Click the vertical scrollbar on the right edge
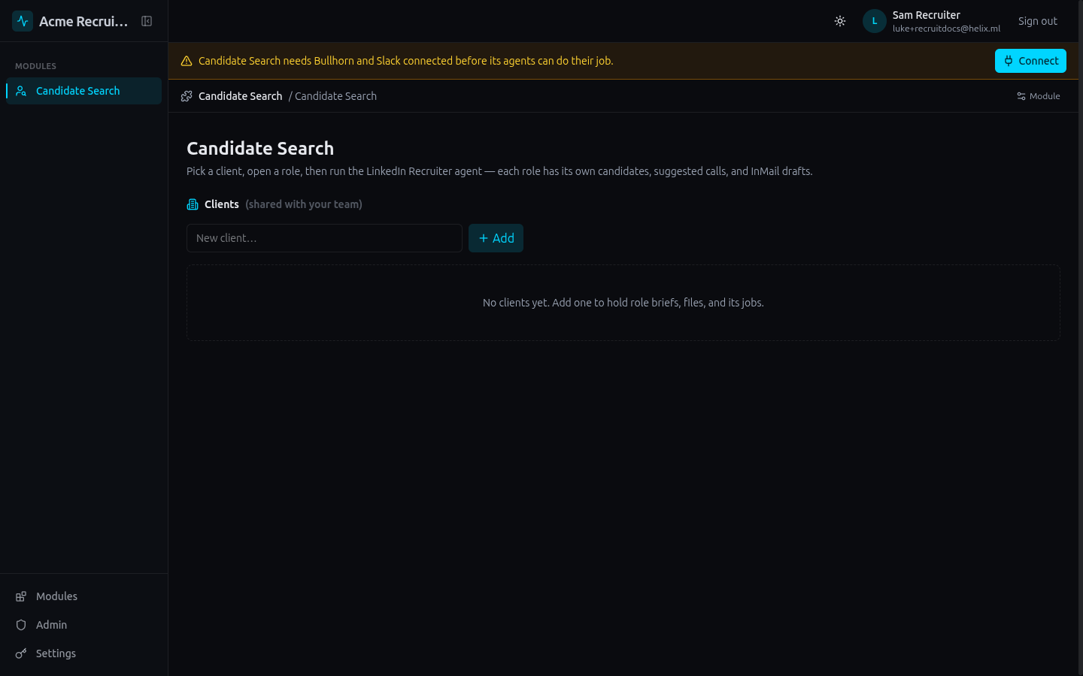This screenshot has width=1083, height=676. coord(1081,338)
